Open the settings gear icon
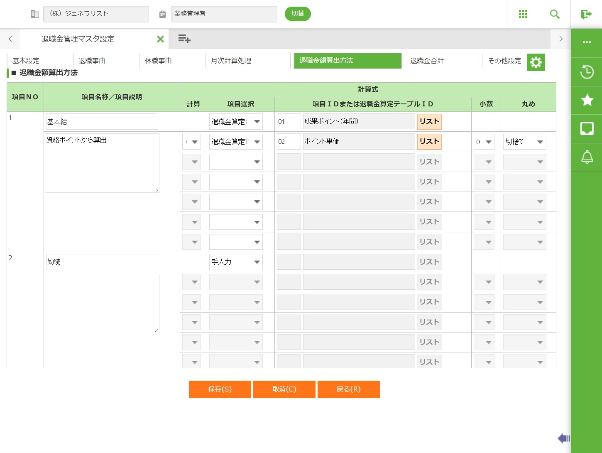This screenshot has height=453, width=602. click(536, 62)
